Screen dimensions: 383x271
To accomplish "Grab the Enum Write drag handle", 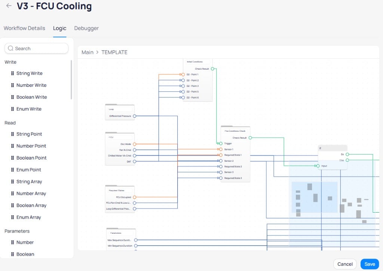I will point(12,109).
